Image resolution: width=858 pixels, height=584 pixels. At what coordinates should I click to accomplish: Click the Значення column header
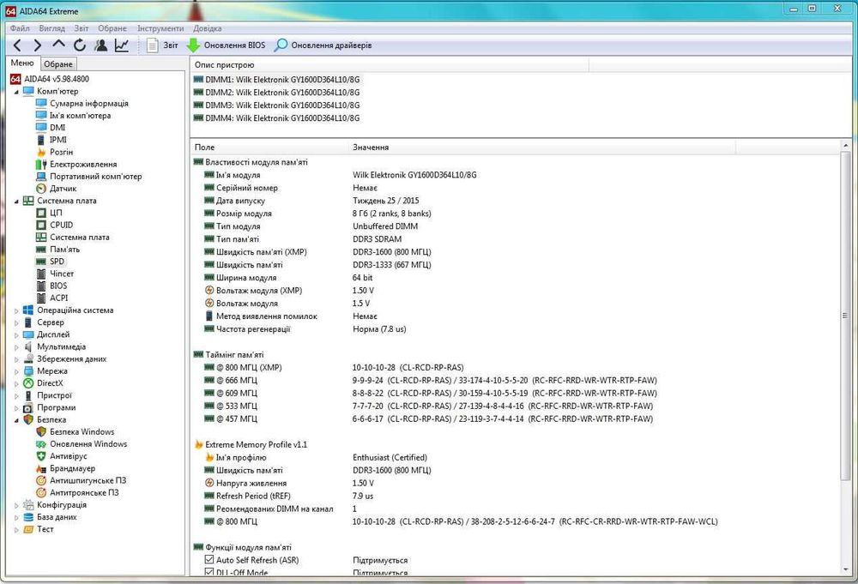(x=541, y=148)
